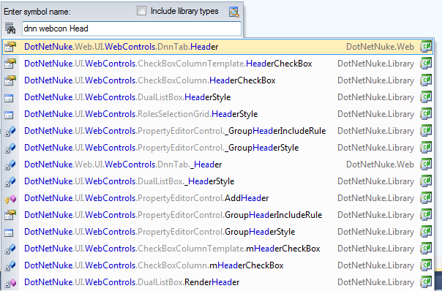Click method icon beside AddHeader
Image resolution: width=442 pixels, height=291 pixels.
[10, 199]
